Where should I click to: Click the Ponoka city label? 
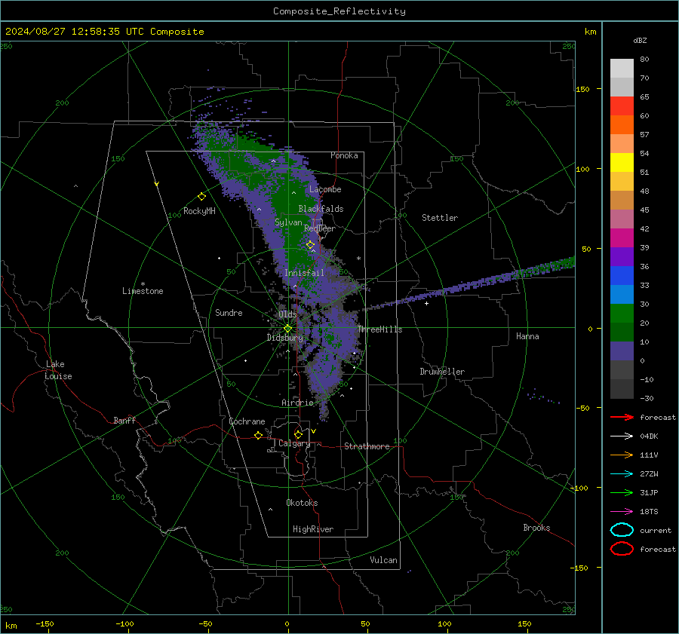[344, 155]
